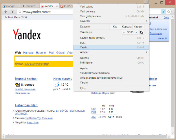Image resolution: width=176 pixels, height=140 pixels.
Task: Open Ayarlar from the browser menu
Action: click(84, 68)
